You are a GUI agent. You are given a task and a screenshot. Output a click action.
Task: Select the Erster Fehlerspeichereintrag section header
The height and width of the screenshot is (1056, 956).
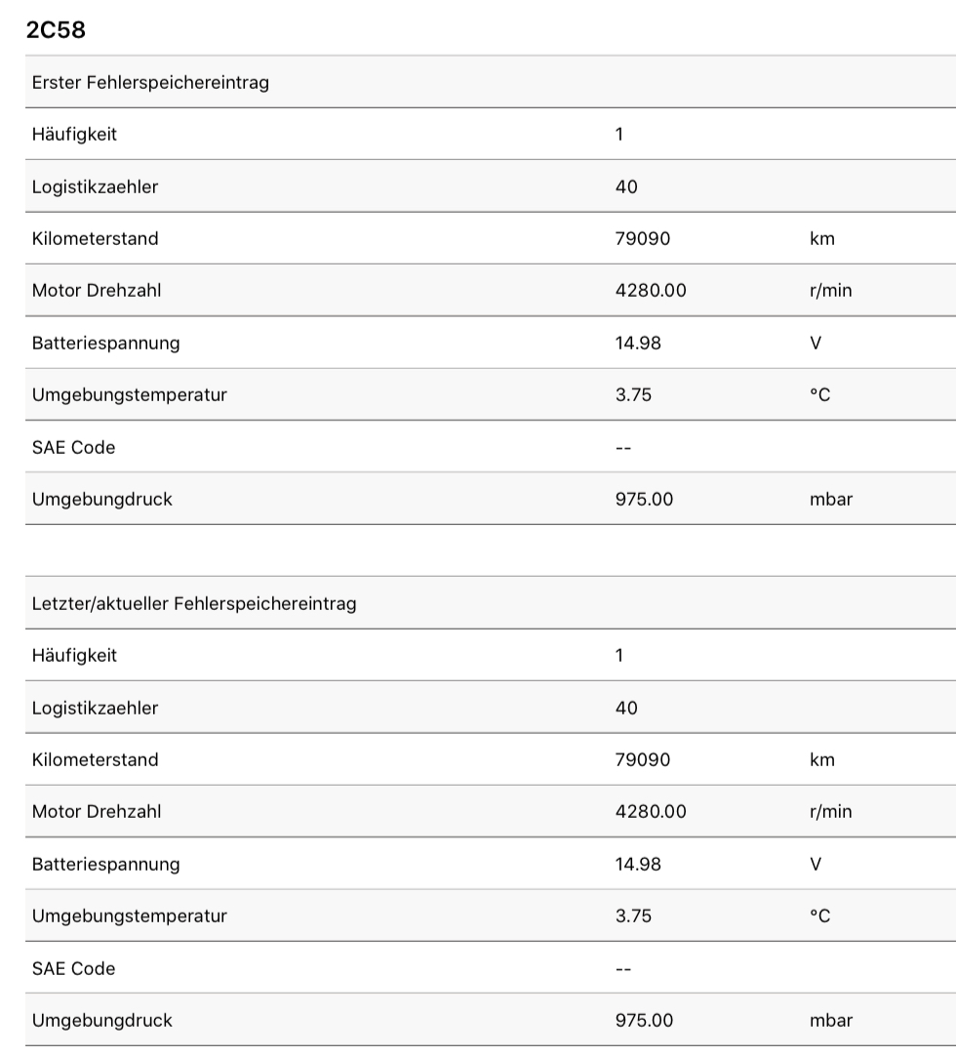tap(150, 82)
